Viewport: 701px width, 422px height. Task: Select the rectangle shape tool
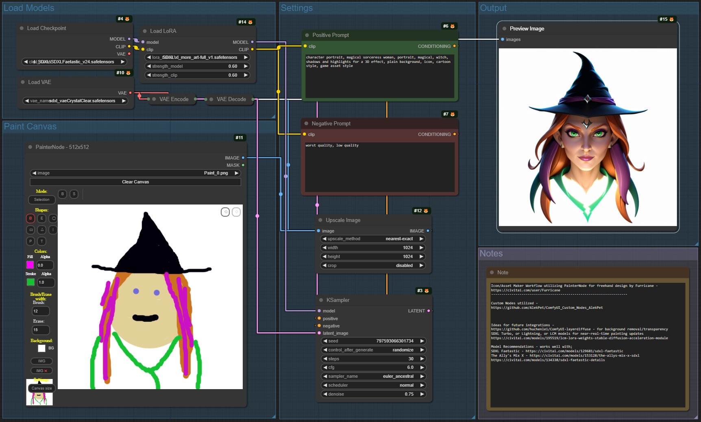click(30, 230)
